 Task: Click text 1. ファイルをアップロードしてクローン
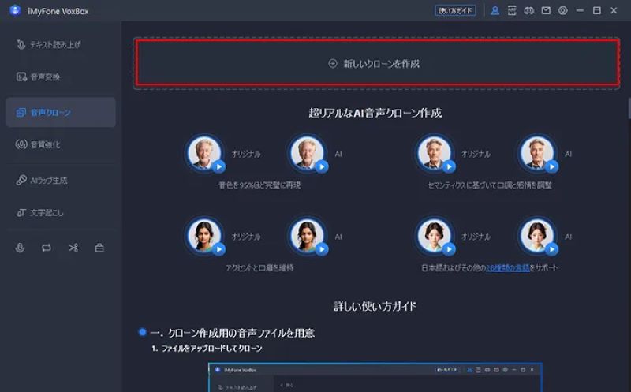(x=207, y=348)
